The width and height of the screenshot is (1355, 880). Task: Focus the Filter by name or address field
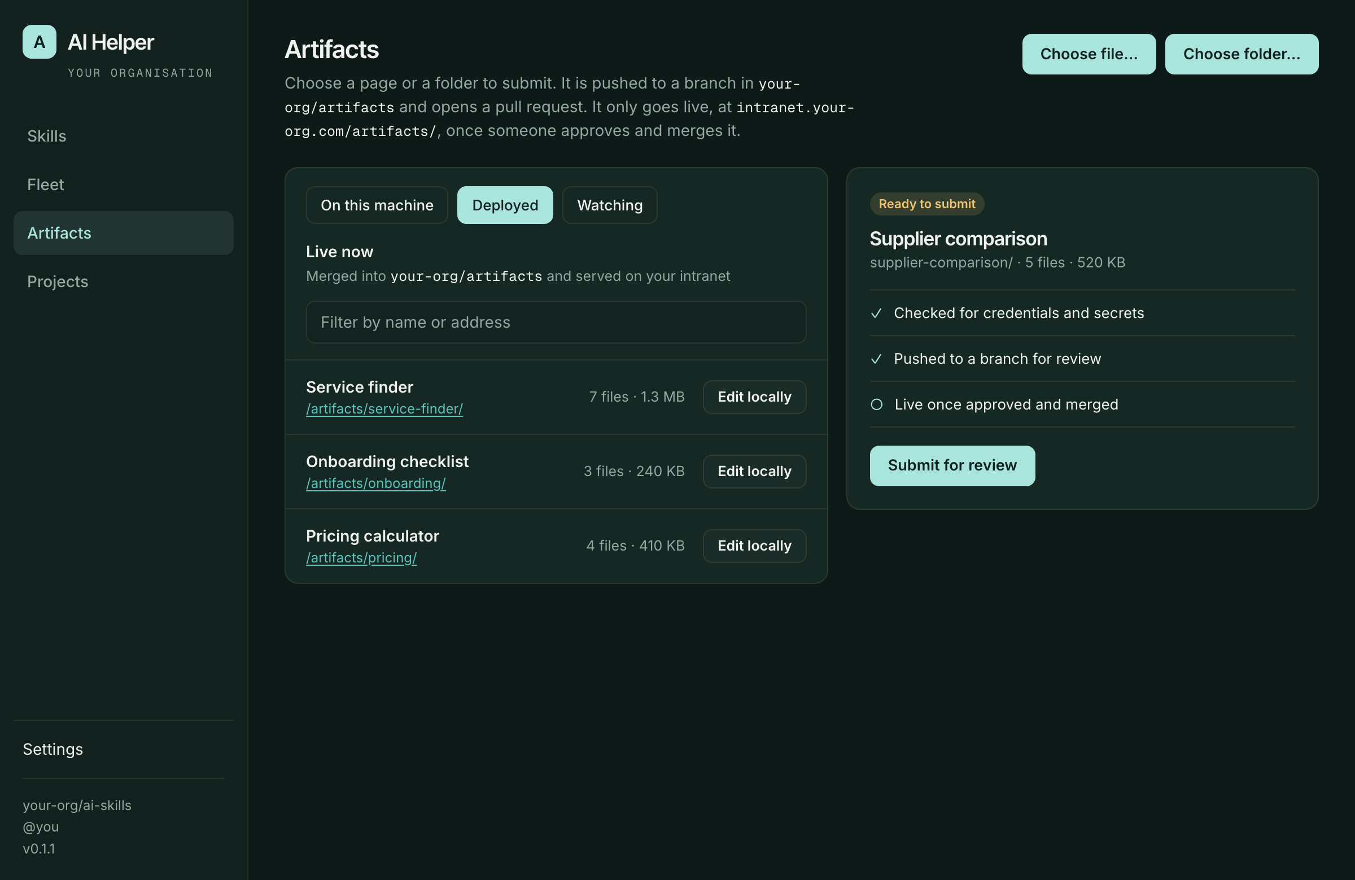pos(556,323)
